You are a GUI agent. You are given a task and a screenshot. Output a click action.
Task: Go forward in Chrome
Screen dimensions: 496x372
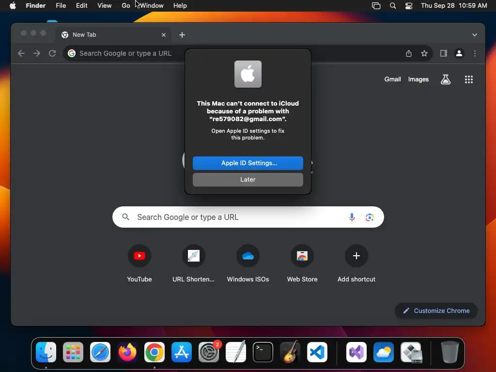[37, 53]
